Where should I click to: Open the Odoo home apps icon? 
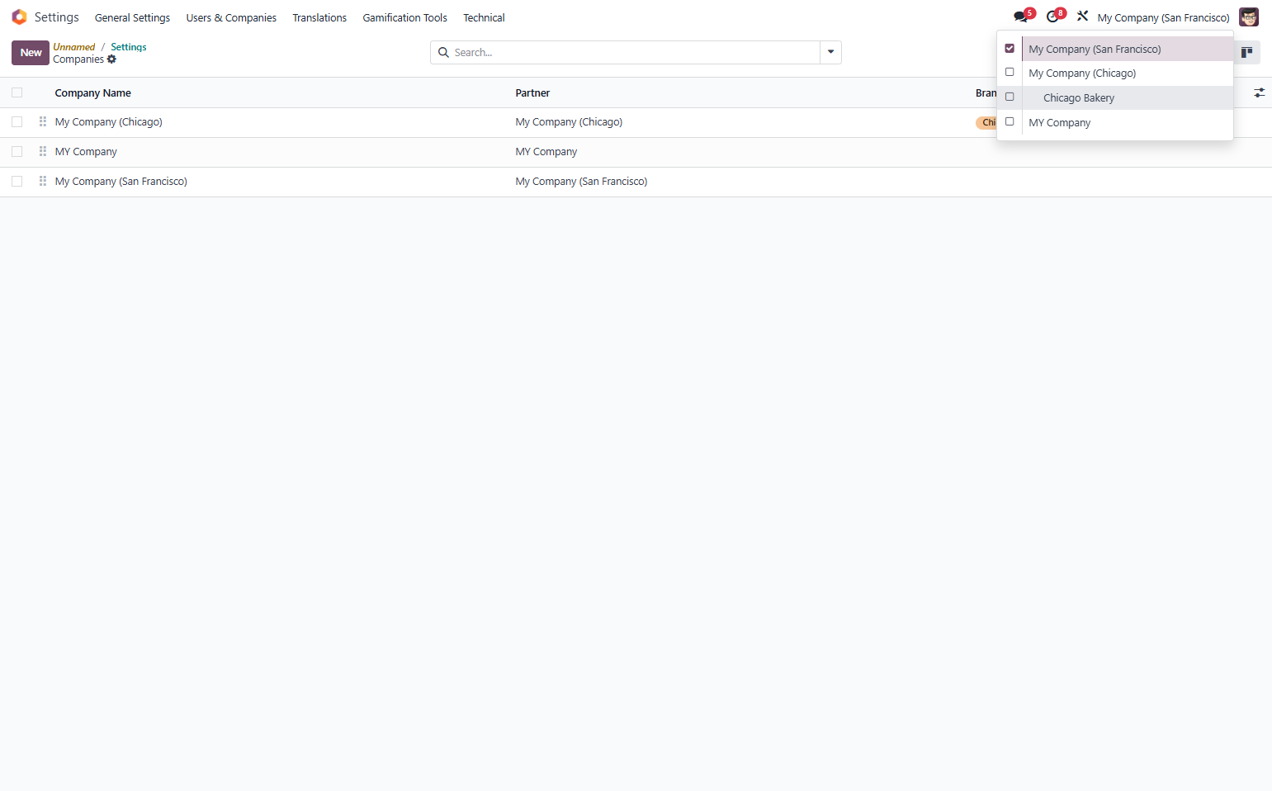[x=19, y=17]
